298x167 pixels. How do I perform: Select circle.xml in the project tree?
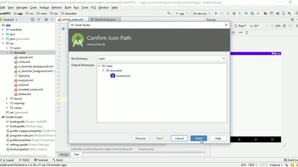[24, 62]
